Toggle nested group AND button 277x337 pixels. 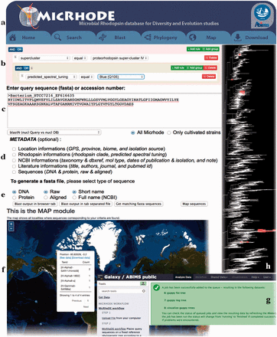[x=19, y=68]
